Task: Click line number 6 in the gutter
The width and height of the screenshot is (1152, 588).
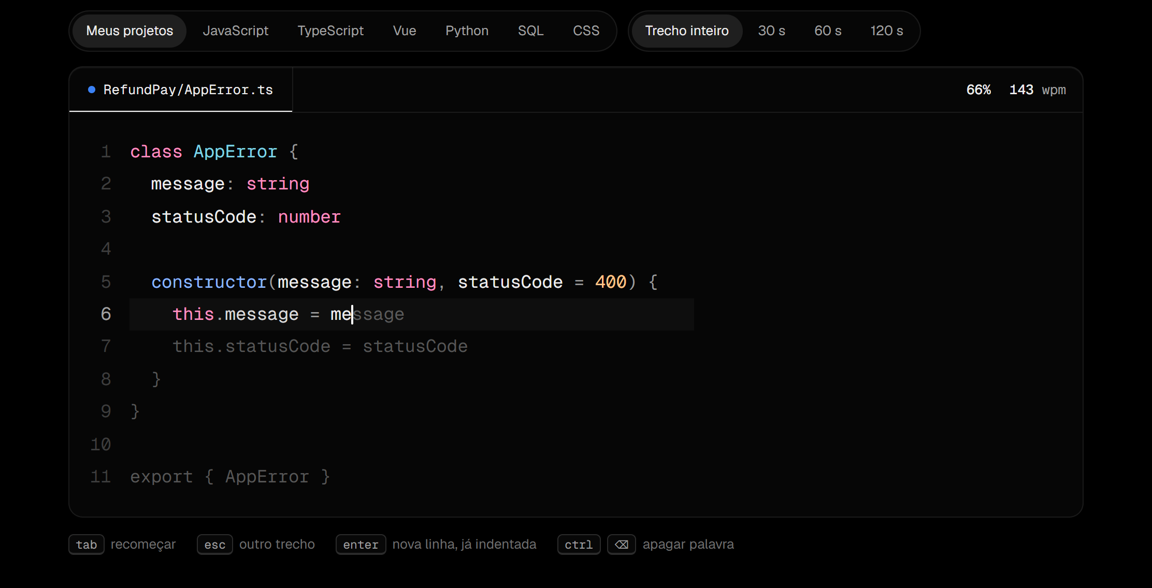Action: pos(106,314)
